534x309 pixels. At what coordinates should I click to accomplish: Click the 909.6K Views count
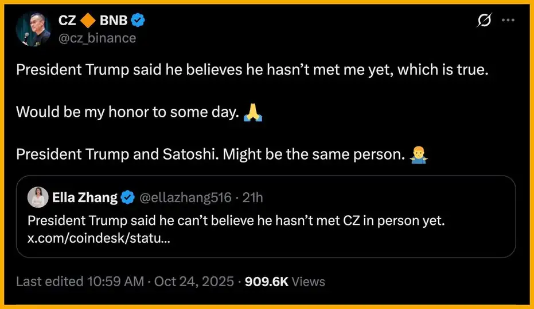pyautogui.click(x=284, y=282)
